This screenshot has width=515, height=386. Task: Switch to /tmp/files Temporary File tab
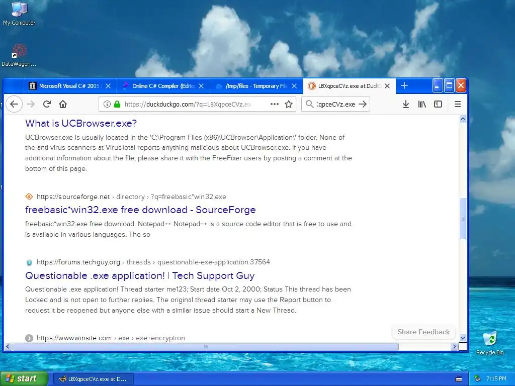pyautogui.click(x=256, y=86)
